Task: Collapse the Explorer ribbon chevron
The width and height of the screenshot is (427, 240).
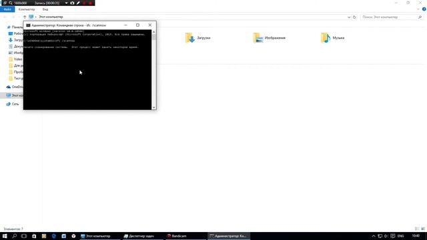Action: 418,9
